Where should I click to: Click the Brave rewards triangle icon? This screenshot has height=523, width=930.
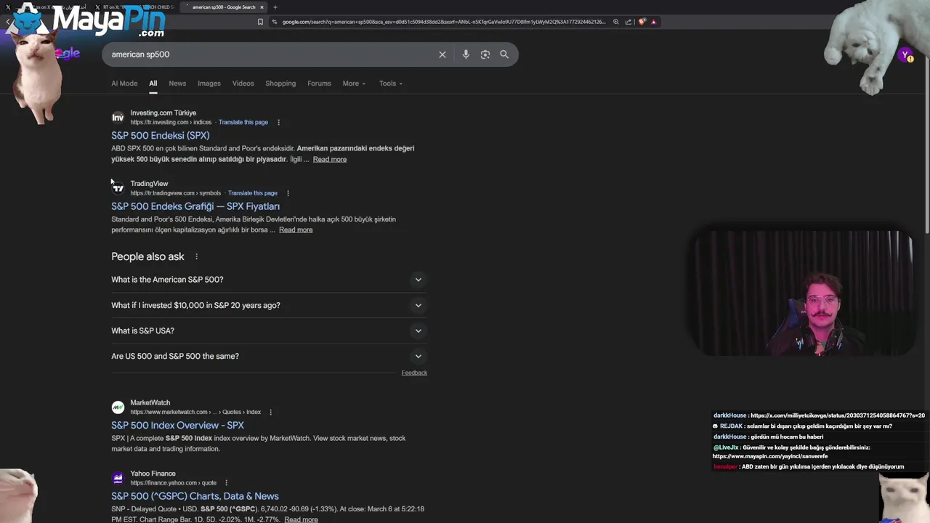click(653, 22)
